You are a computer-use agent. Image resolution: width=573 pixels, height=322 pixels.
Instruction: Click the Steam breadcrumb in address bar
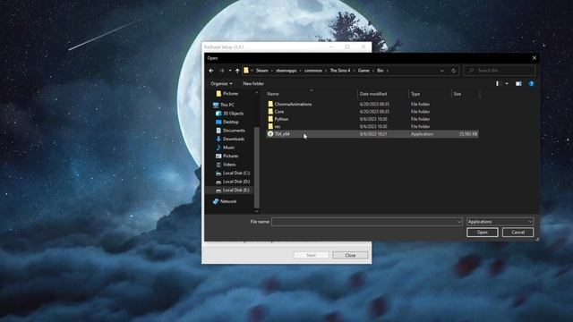(261, 71)
